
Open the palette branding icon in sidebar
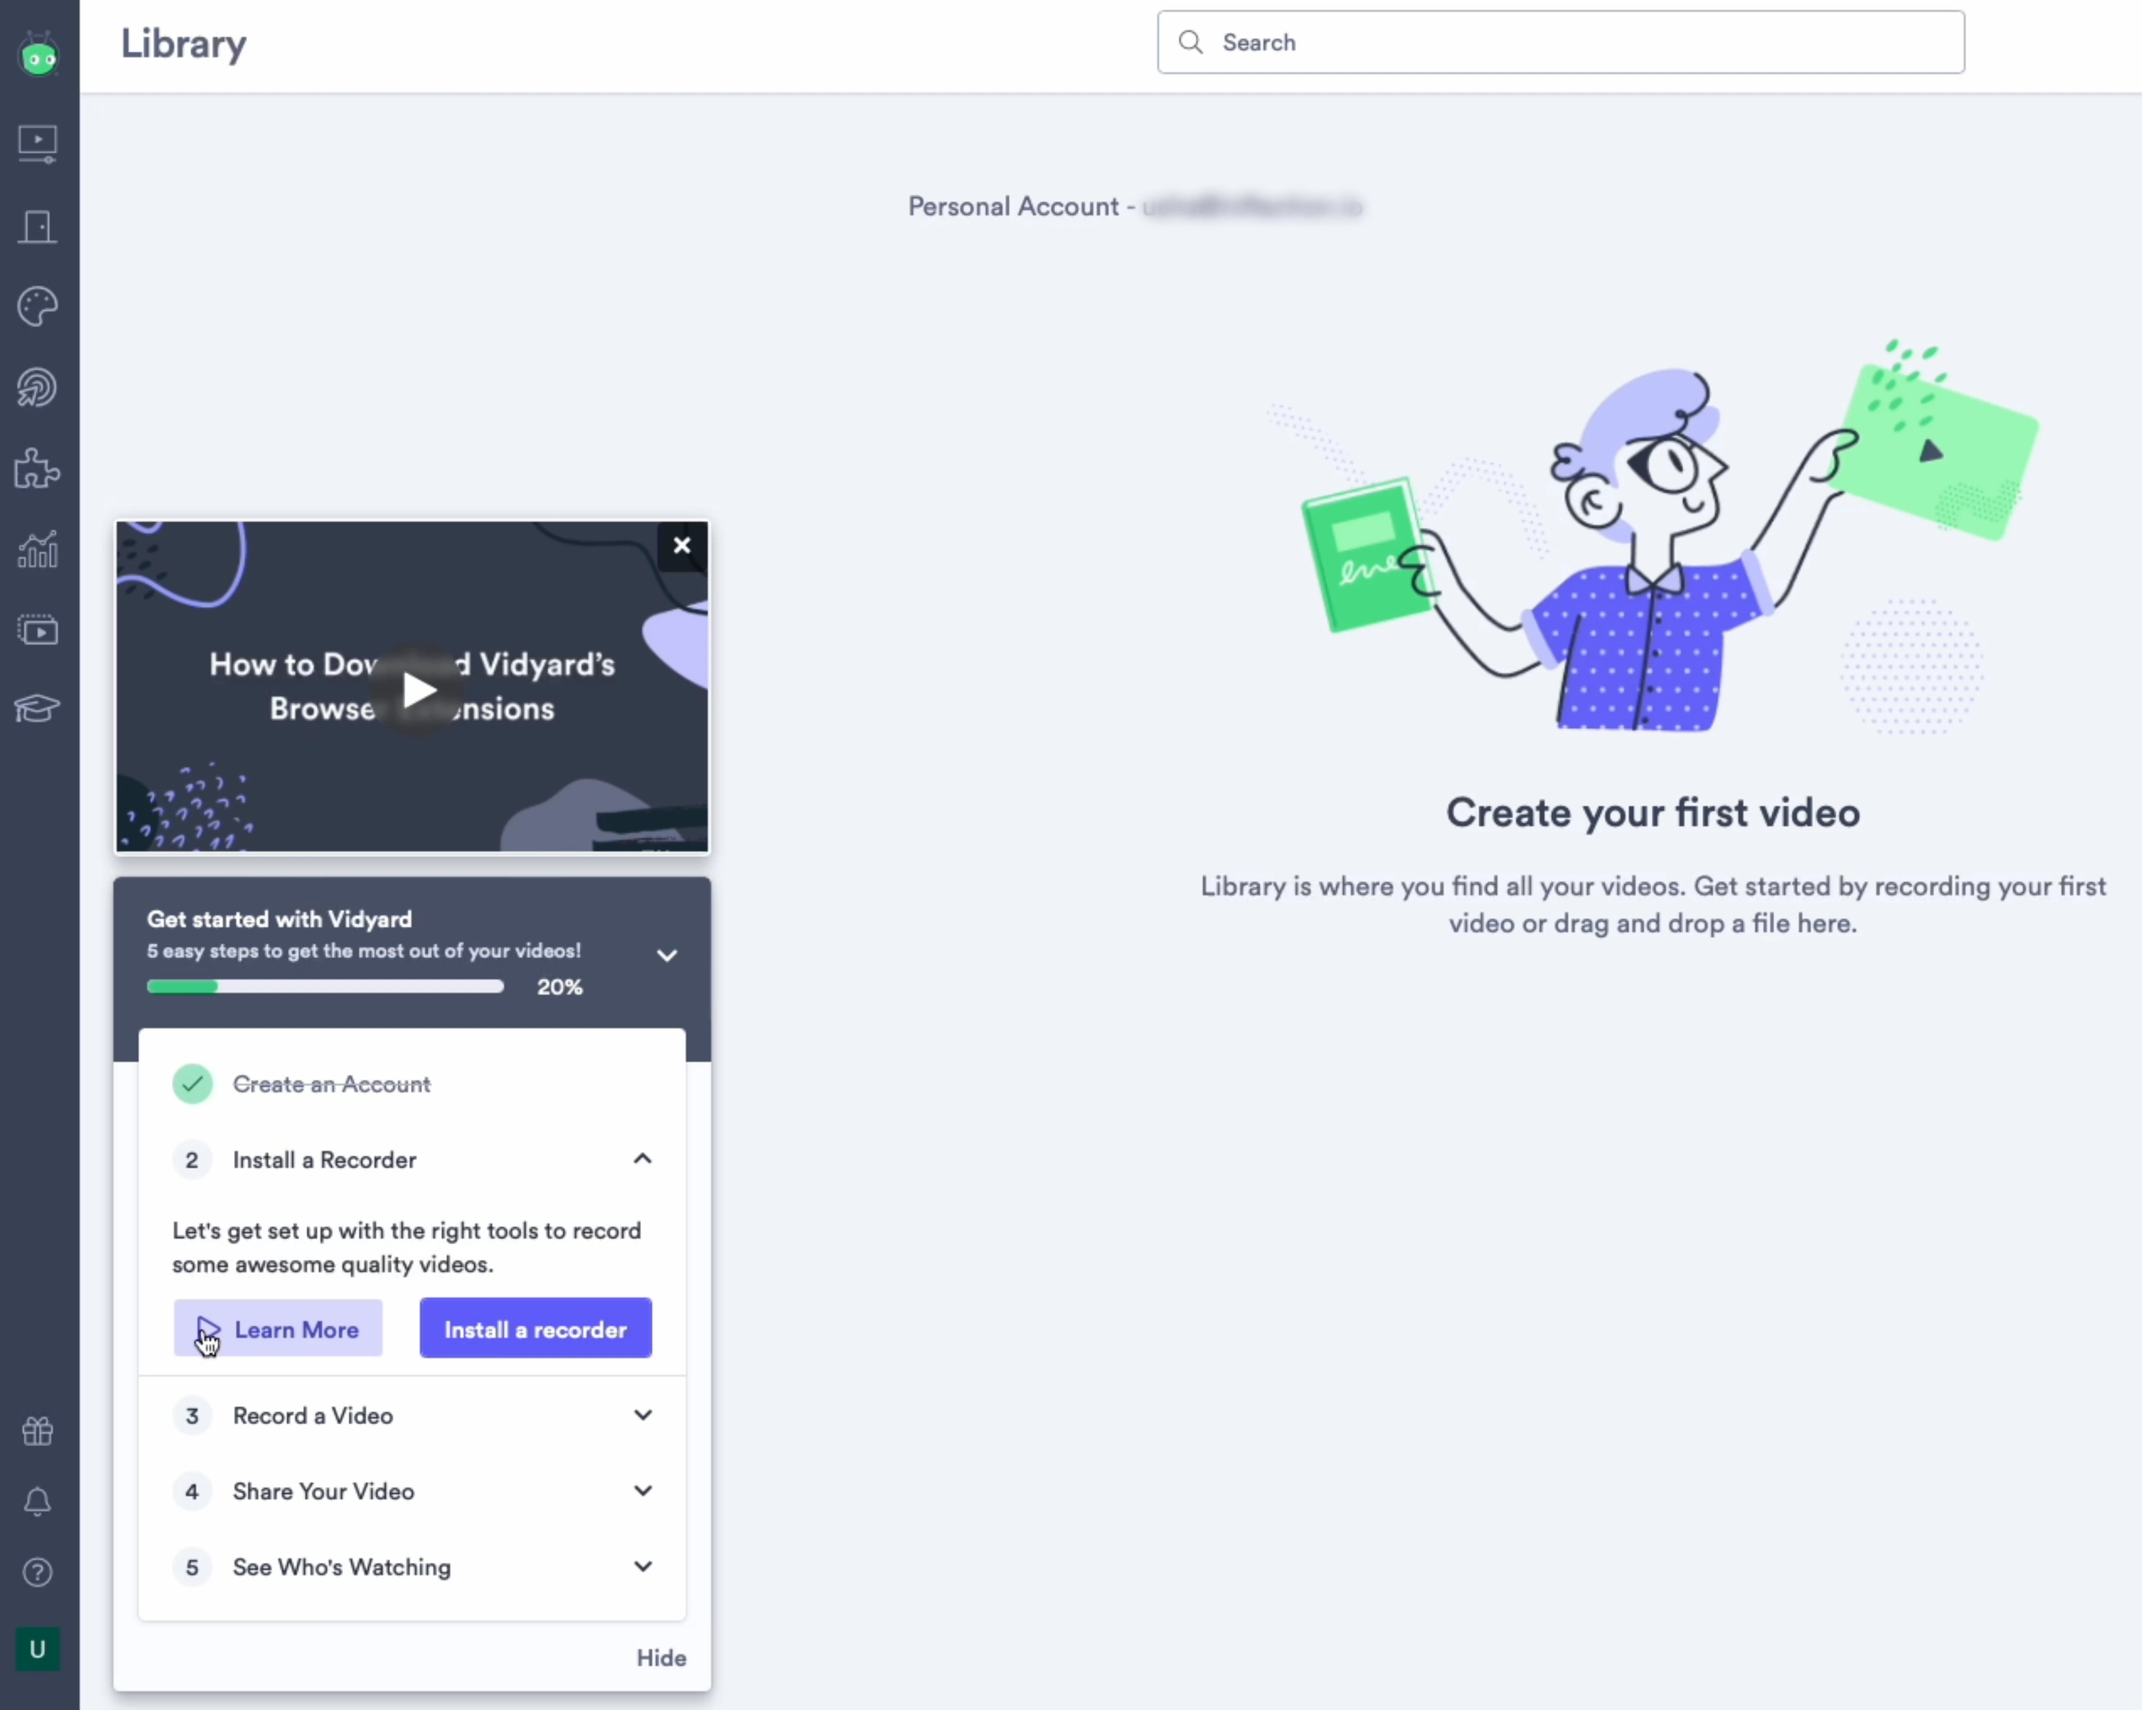[38, 307]
